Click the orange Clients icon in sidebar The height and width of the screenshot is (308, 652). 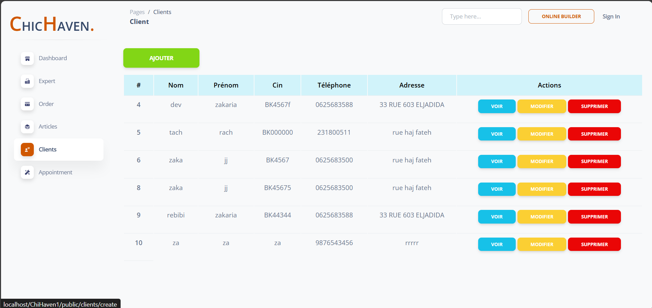pos(27,149)
